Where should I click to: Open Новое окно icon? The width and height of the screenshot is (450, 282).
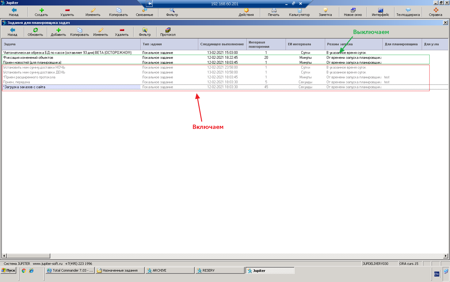point(353,10)
